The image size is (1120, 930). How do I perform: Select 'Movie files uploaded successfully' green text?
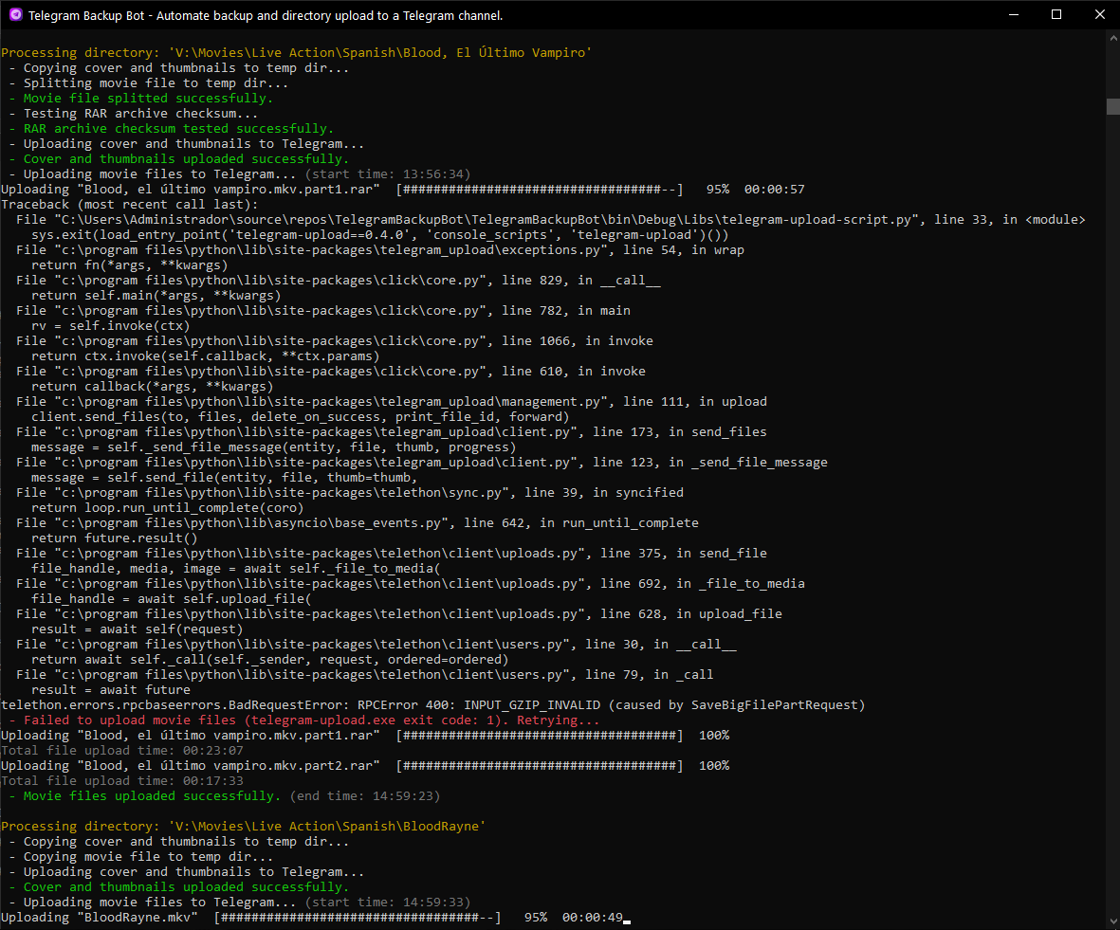click(142, 795)
